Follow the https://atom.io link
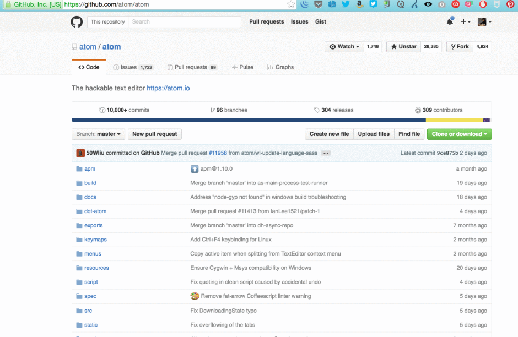Image resolution: width=518 pixels, height=337 pixels. pos(168,88)
